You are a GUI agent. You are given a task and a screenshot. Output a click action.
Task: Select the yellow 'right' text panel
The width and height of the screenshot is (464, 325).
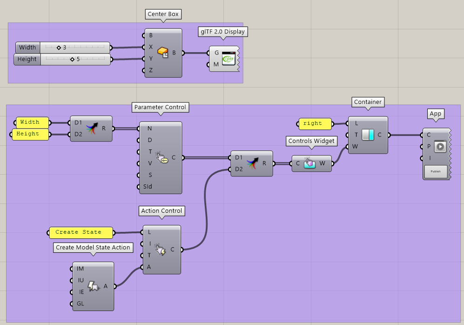(315, 124)
